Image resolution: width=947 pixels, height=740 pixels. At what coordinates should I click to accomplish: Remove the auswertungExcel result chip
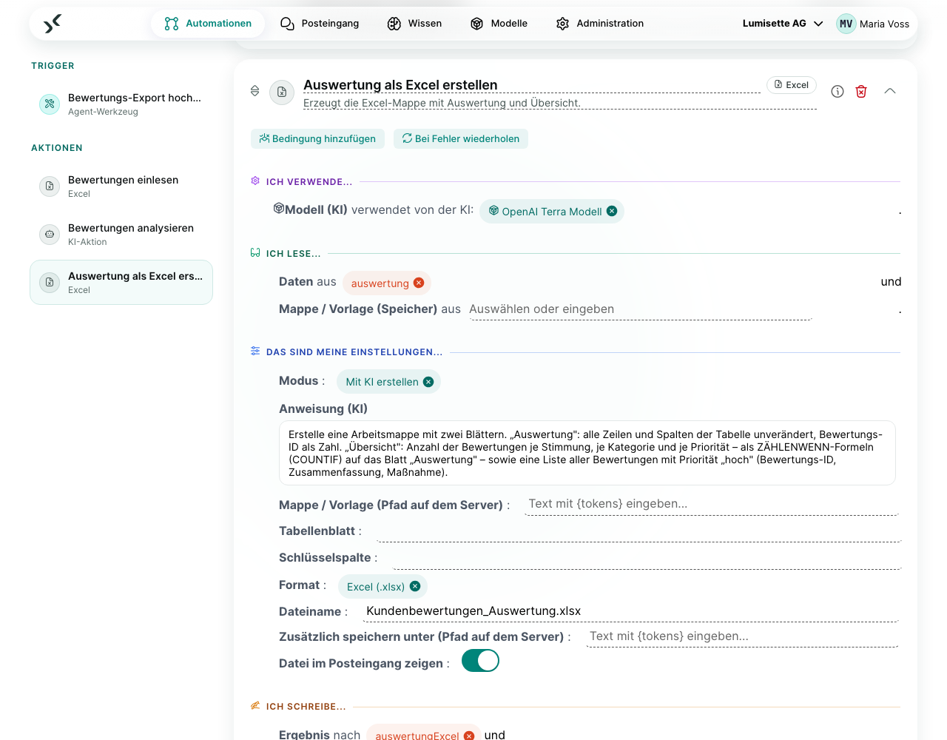[x=469, y=736]
